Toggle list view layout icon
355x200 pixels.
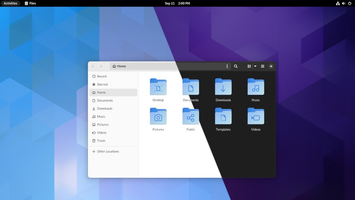coord(249,66)
